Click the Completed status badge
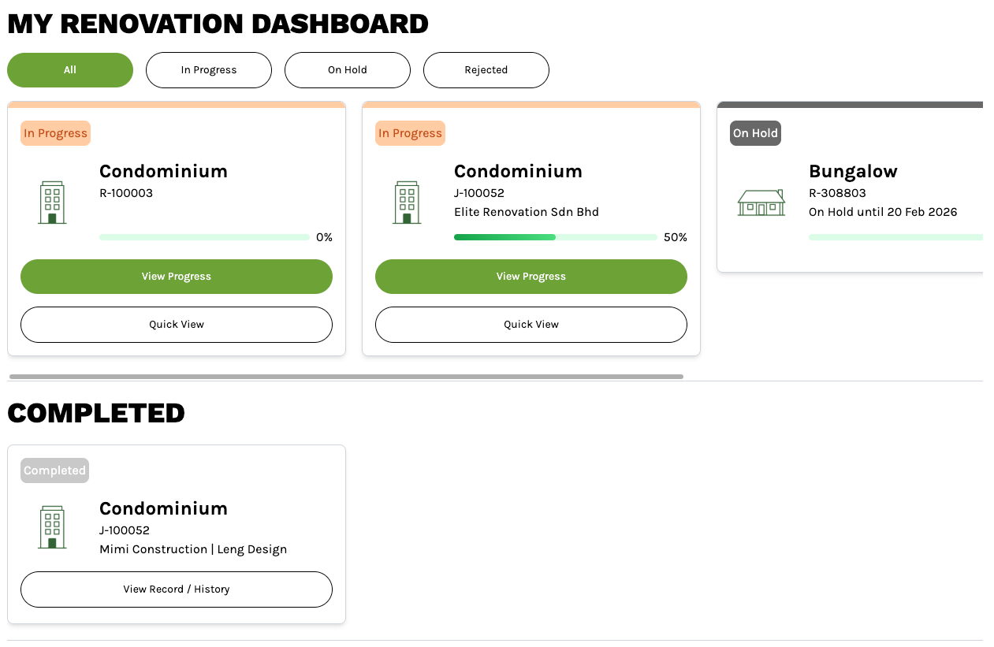This screenshot has width=994, height=647. tap(54, 470)
